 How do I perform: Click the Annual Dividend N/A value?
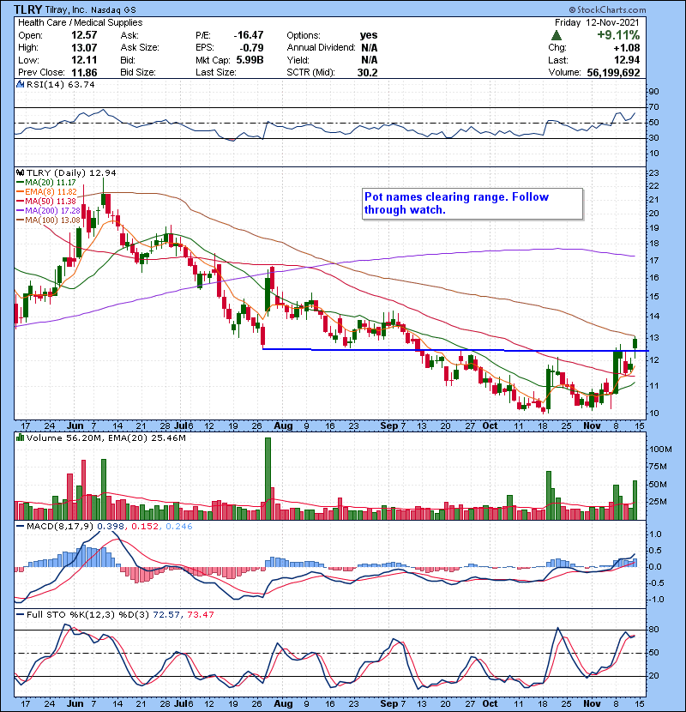pos(370,47)
